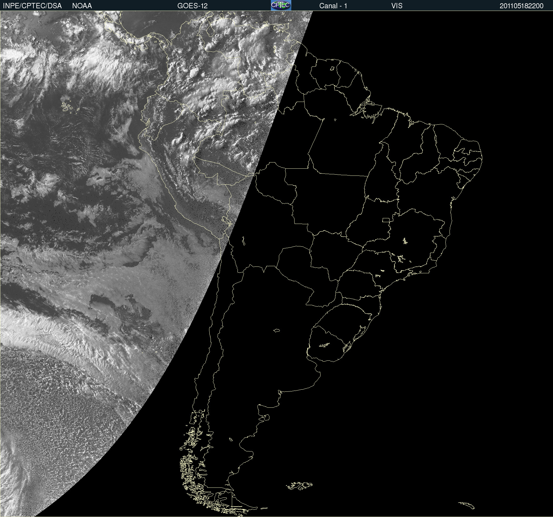553x517 pixels.
Task: Click the Canal - 1 label
Action: 333,6
